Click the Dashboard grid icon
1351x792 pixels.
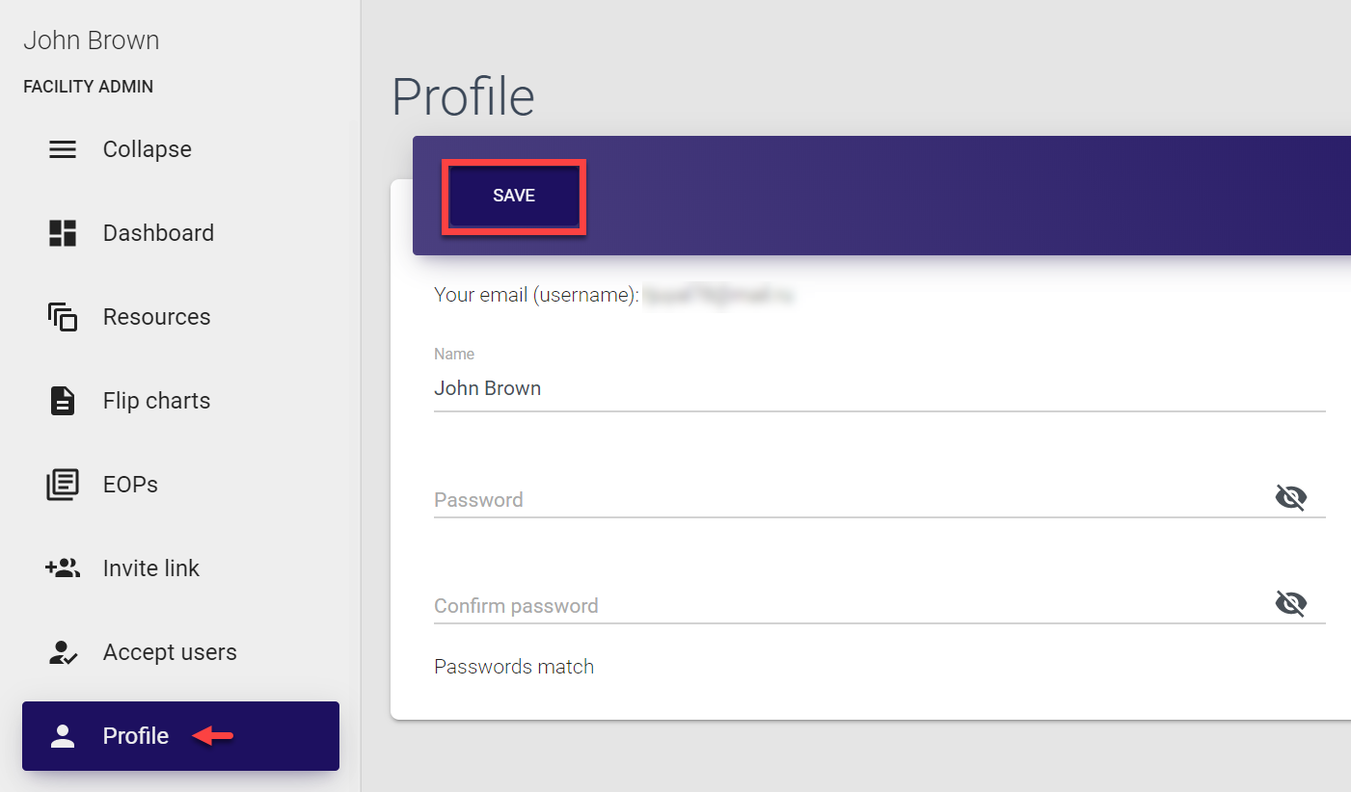[63, 233]
